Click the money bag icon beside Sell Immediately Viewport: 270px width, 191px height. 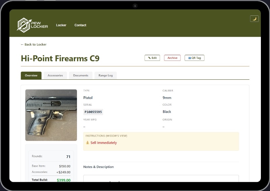[87, 143]
